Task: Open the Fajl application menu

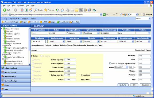Action: (6, 19)
